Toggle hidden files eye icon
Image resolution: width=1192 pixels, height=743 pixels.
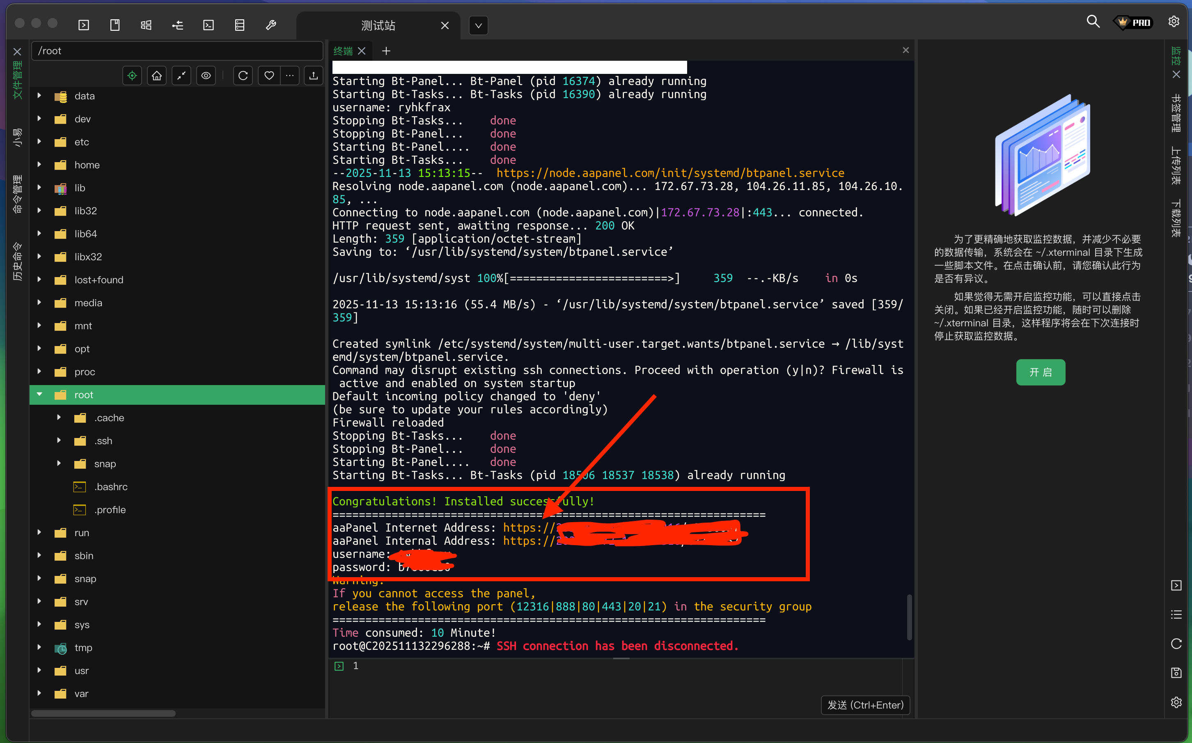(206, 76)
